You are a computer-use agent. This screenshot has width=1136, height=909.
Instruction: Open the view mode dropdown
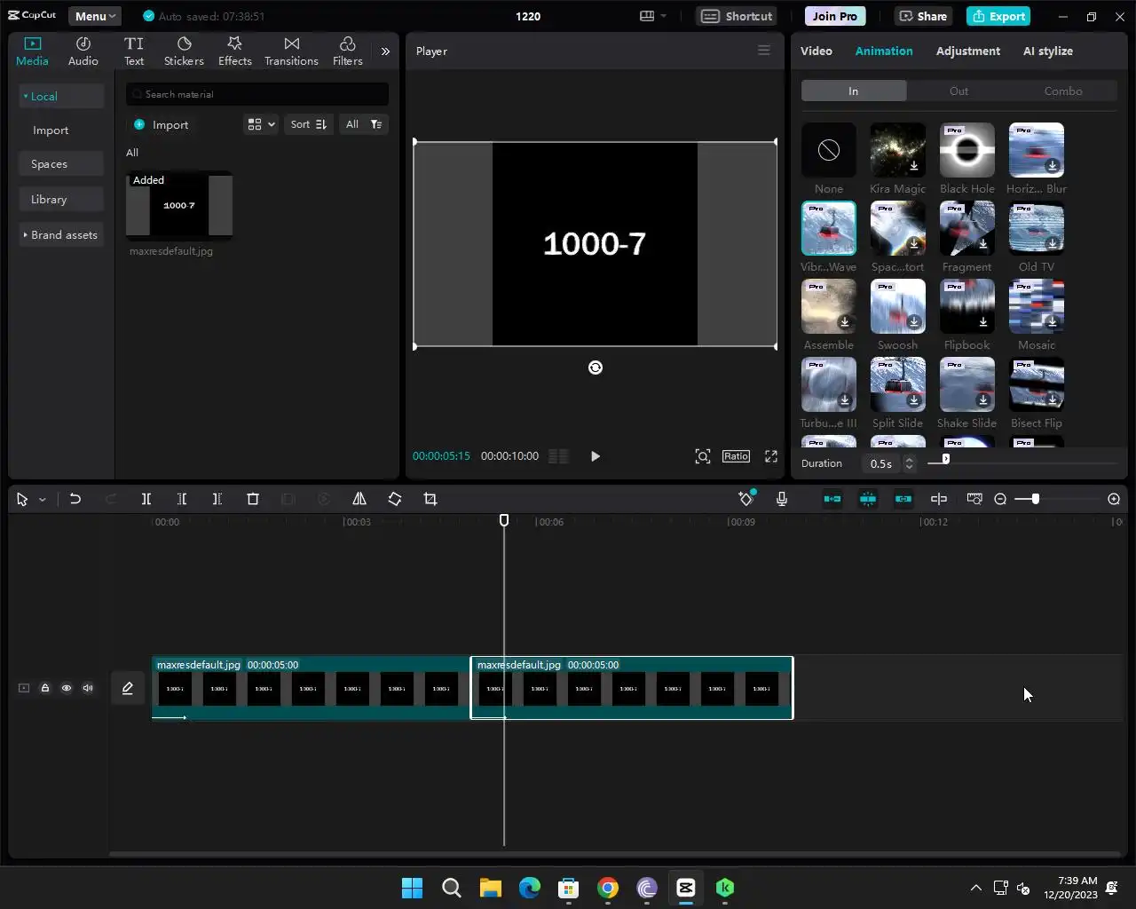pos(261,124)
